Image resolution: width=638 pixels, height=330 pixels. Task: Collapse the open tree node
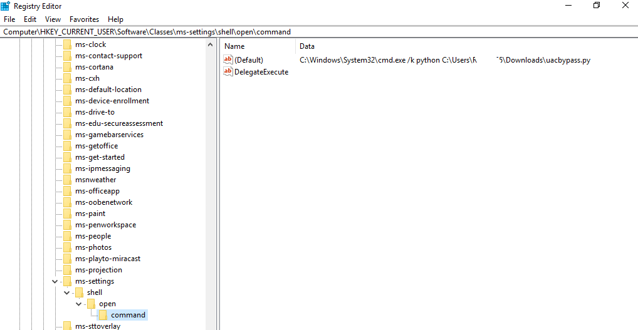[78, 304]
